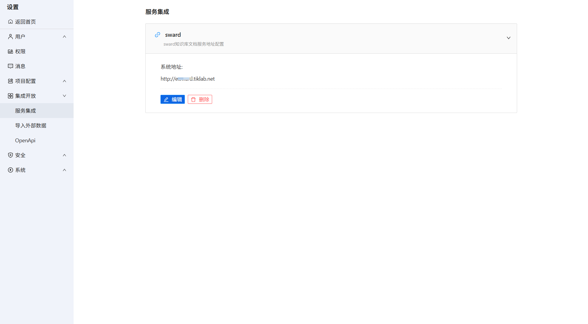
Task: Click the red 删除 delete button
Action: tap(200, 99)
